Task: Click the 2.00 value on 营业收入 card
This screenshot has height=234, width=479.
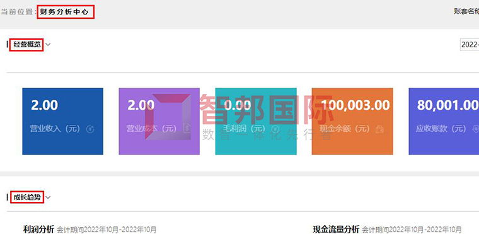Action: click(x=44, y=105)
